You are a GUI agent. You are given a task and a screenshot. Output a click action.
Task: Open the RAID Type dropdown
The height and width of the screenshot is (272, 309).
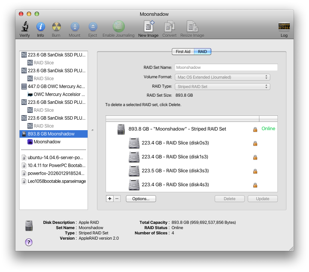click(223, 87)
